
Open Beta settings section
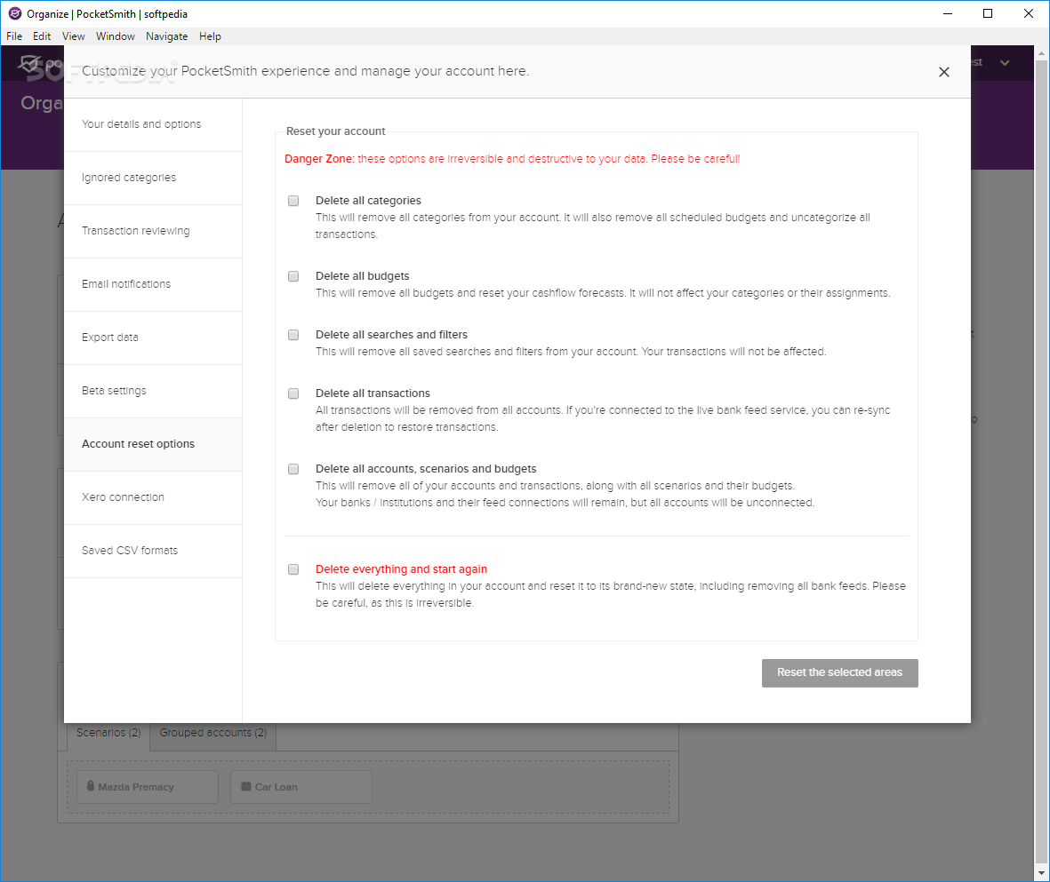pyautogui.click(x=153, y=391)
